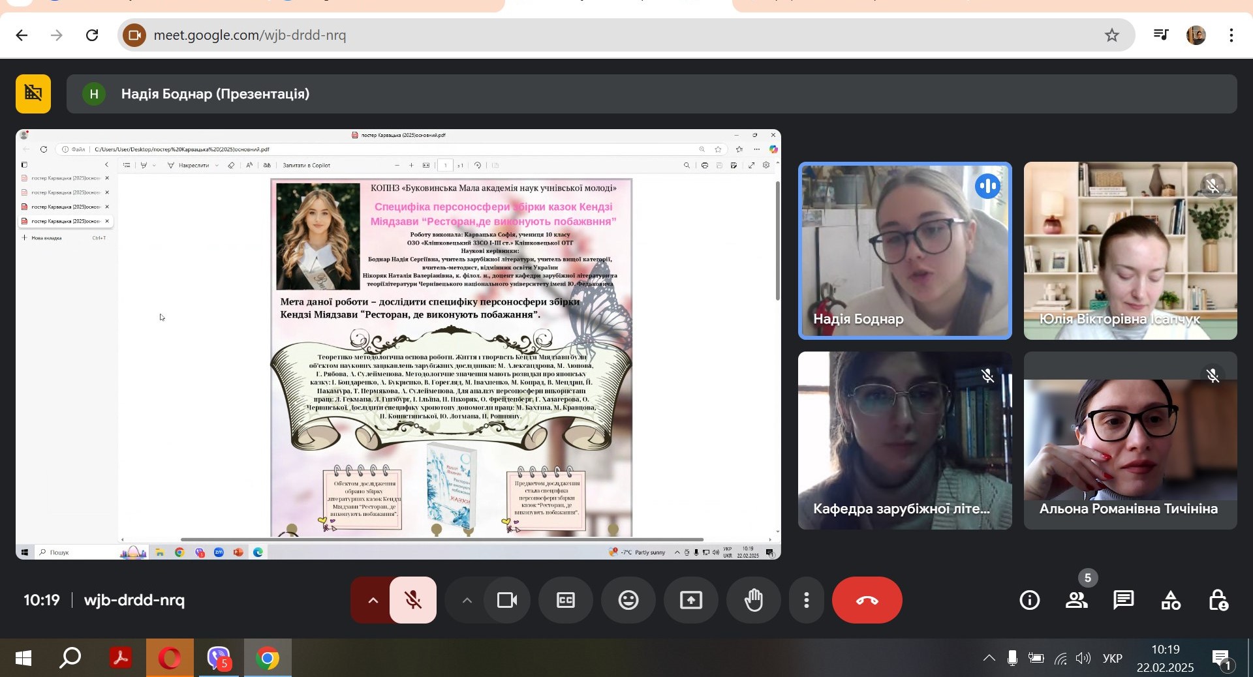Open the volume control in tray

(1083, 659)
